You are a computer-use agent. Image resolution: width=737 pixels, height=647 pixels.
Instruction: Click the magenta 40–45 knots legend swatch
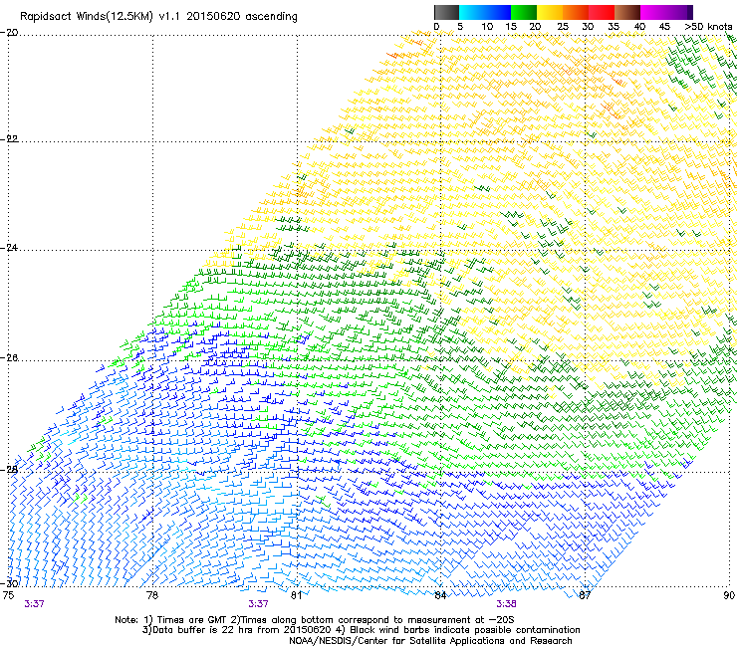click(x=653, y=12)
